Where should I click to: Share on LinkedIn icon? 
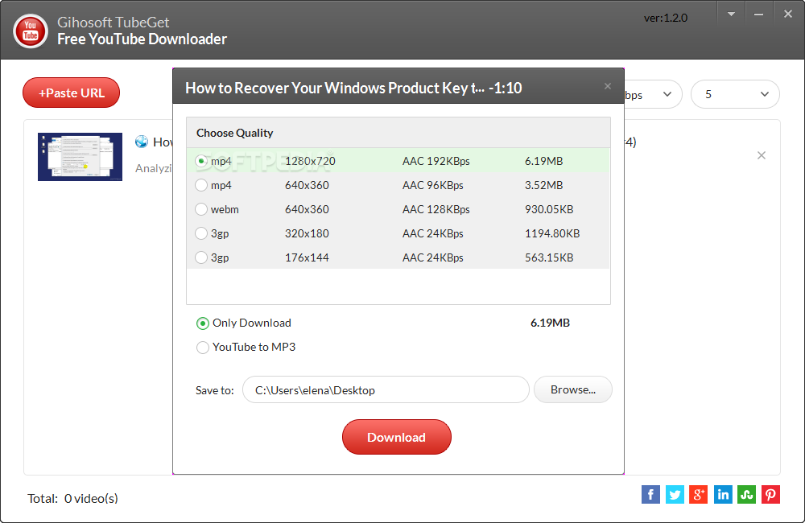(723, 494)
